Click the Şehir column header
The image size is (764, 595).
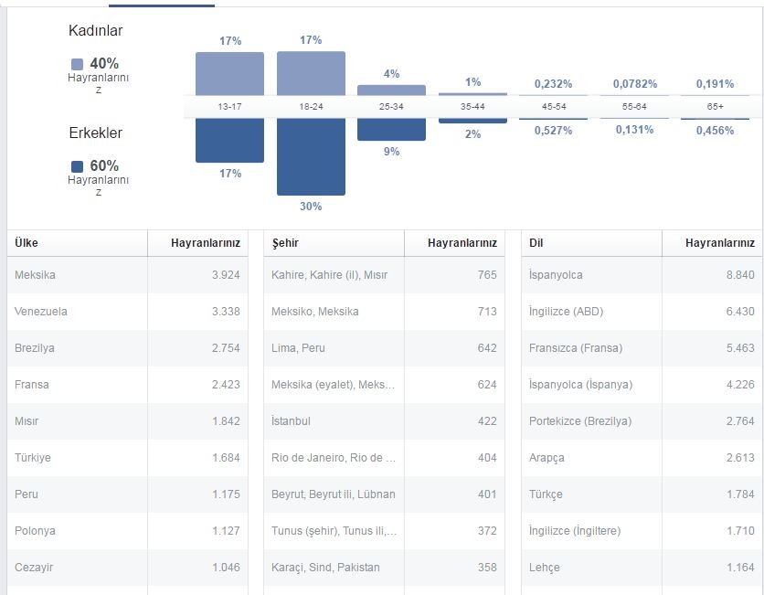tap(285, 243)
